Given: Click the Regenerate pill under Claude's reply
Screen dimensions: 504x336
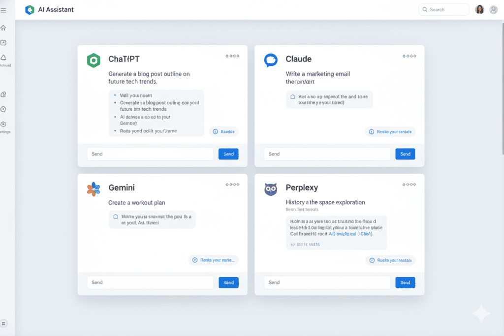Looking at the screenshot, I should pos(390,131).
